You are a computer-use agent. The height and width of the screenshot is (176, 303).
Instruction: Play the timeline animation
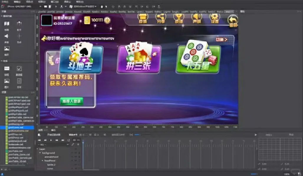[51, 140]
